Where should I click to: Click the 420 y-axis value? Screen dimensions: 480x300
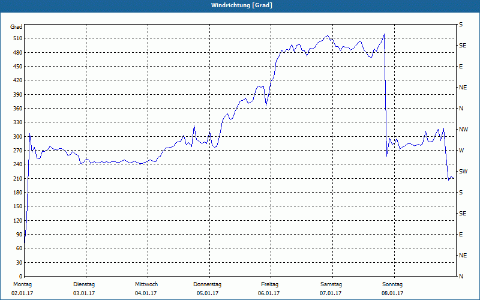(18, 80)
